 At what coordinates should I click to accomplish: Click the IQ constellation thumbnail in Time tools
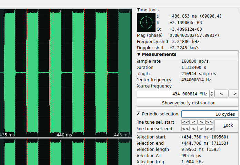pos(146,22)
